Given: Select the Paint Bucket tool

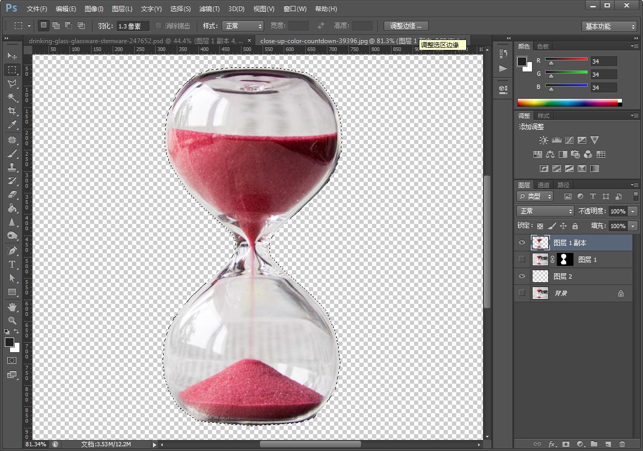Looking at the screenshot, I should click(12, 208).
